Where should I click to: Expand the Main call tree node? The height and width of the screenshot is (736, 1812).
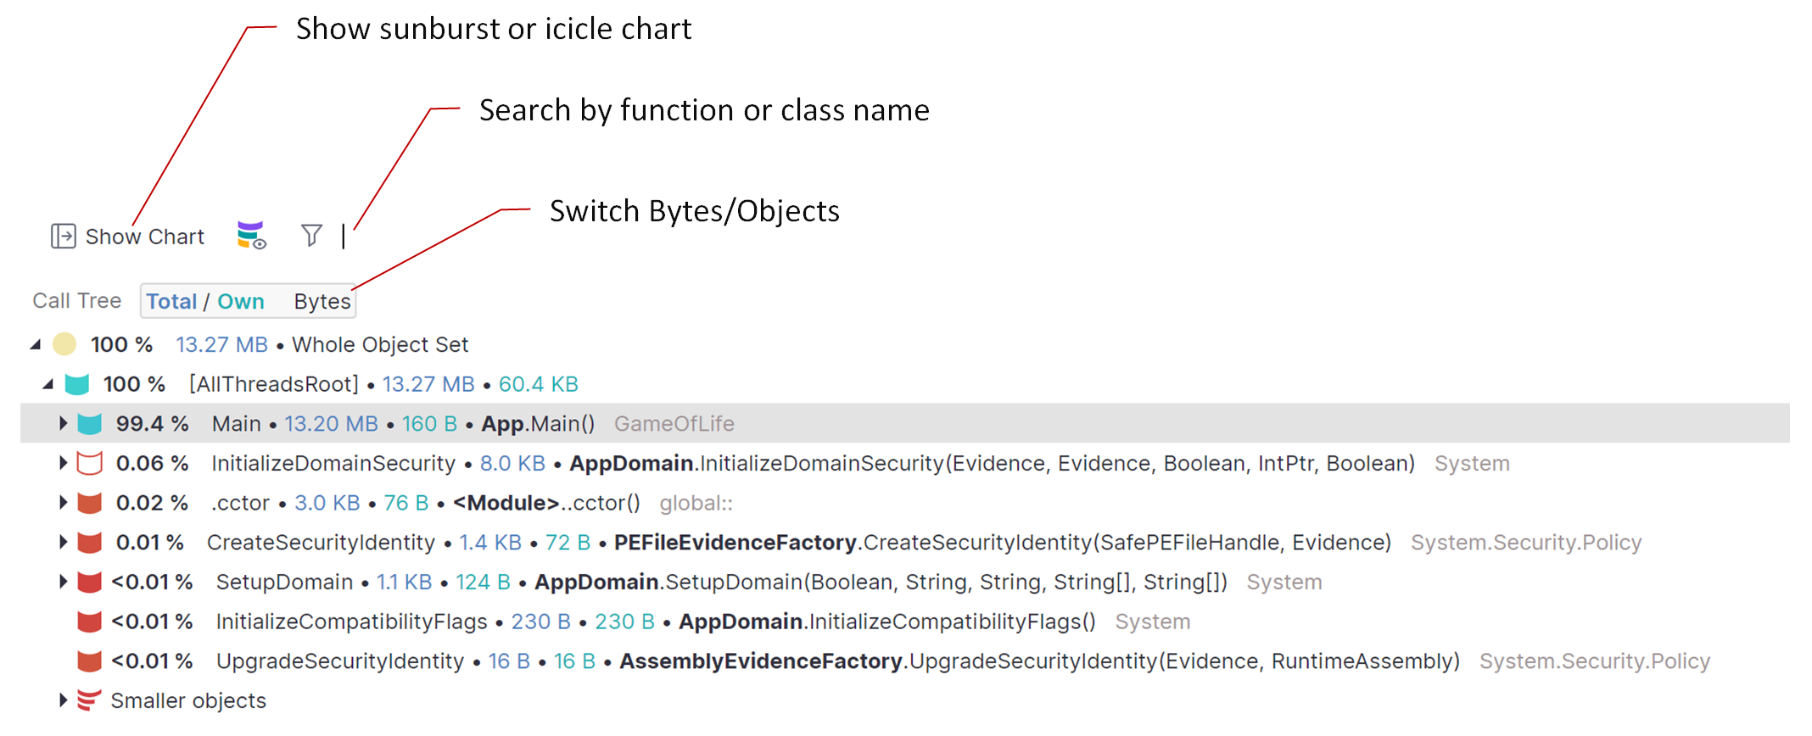tap(63, 423)
